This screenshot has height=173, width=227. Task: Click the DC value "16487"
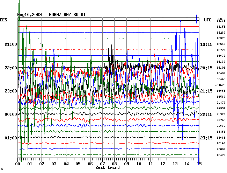click(x=221, y=73)
